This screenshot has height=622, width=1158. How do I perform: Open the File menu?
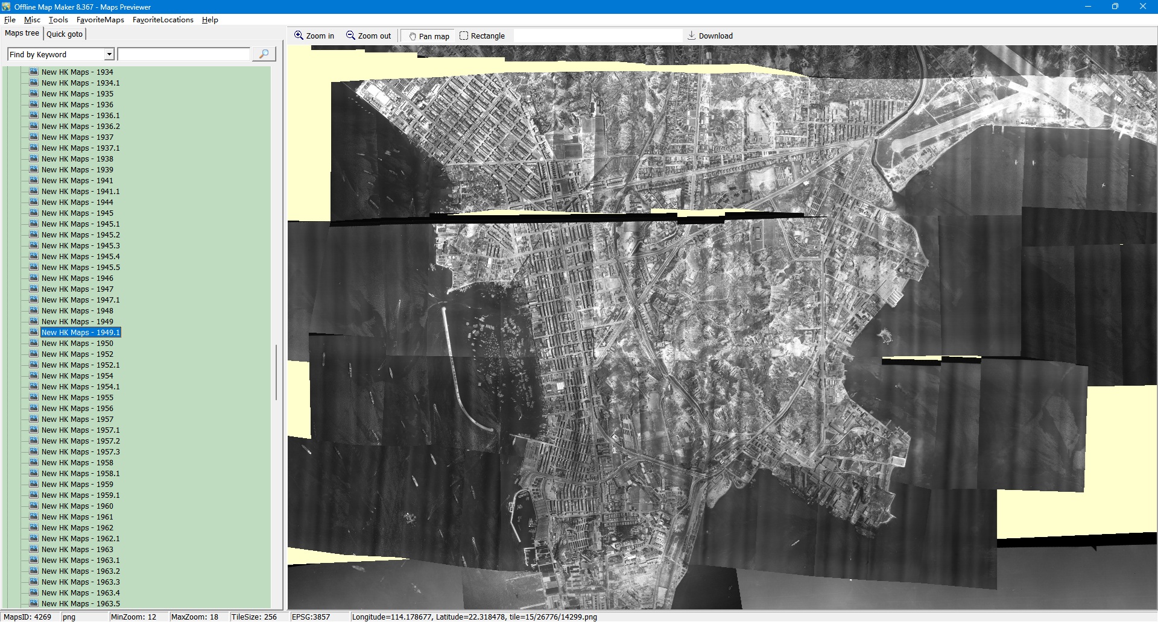click(x=10, y=20)
